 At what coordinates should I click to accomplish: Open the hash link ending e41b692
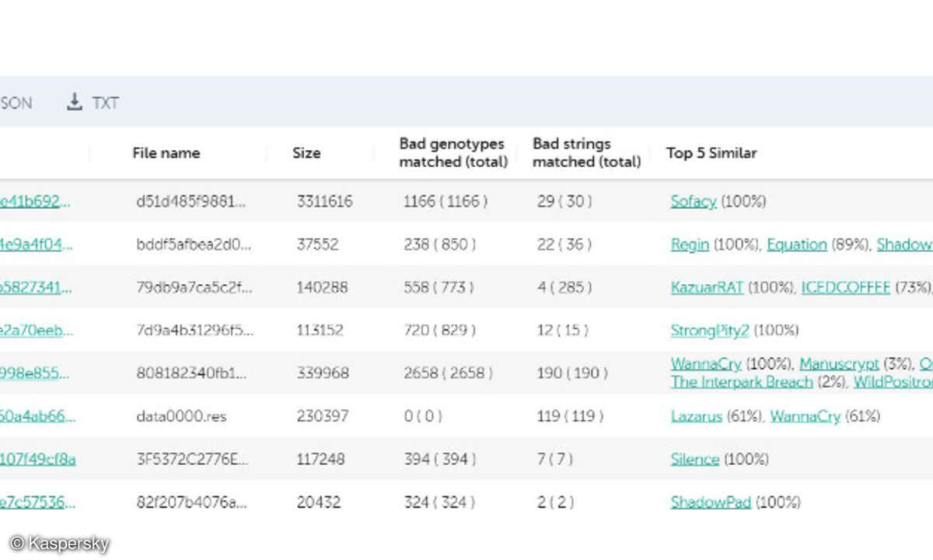[x=35, y=201]
